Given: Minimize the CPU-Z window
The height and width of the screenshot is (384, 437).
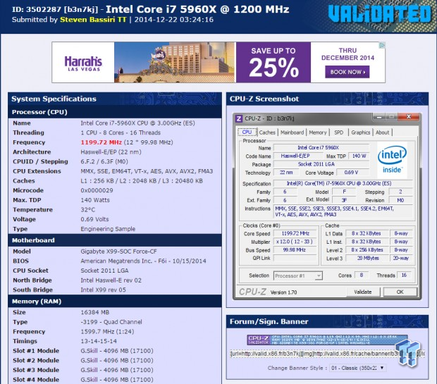Looking at the screenshot, I should [x=379, y=118].
